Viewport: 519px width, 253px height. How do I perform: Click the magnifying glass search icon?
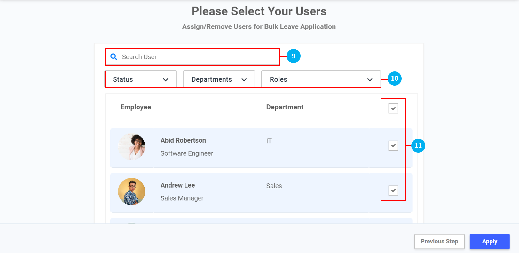114,57
